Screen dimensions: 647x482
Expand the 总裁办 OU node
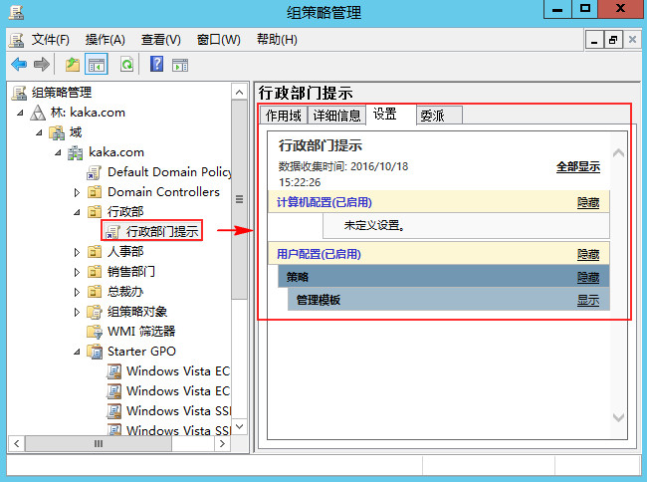[77, 292]
